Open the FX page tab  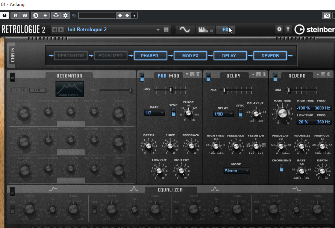tap(226, 29)
